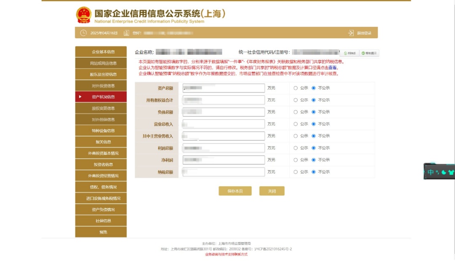The width and height of the screenshot is (455, 261).
Task: Open 对外投资信息 sidebar section
Action: click(101, 86)
